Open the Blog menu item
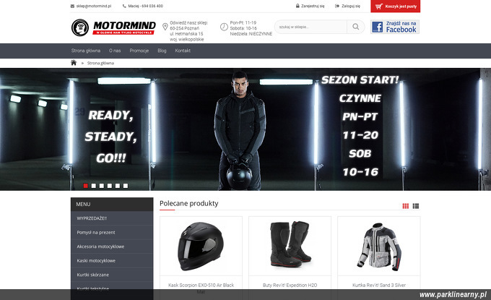Image resolution: width=491 pixels, height=300 pixels. point(162,51)
